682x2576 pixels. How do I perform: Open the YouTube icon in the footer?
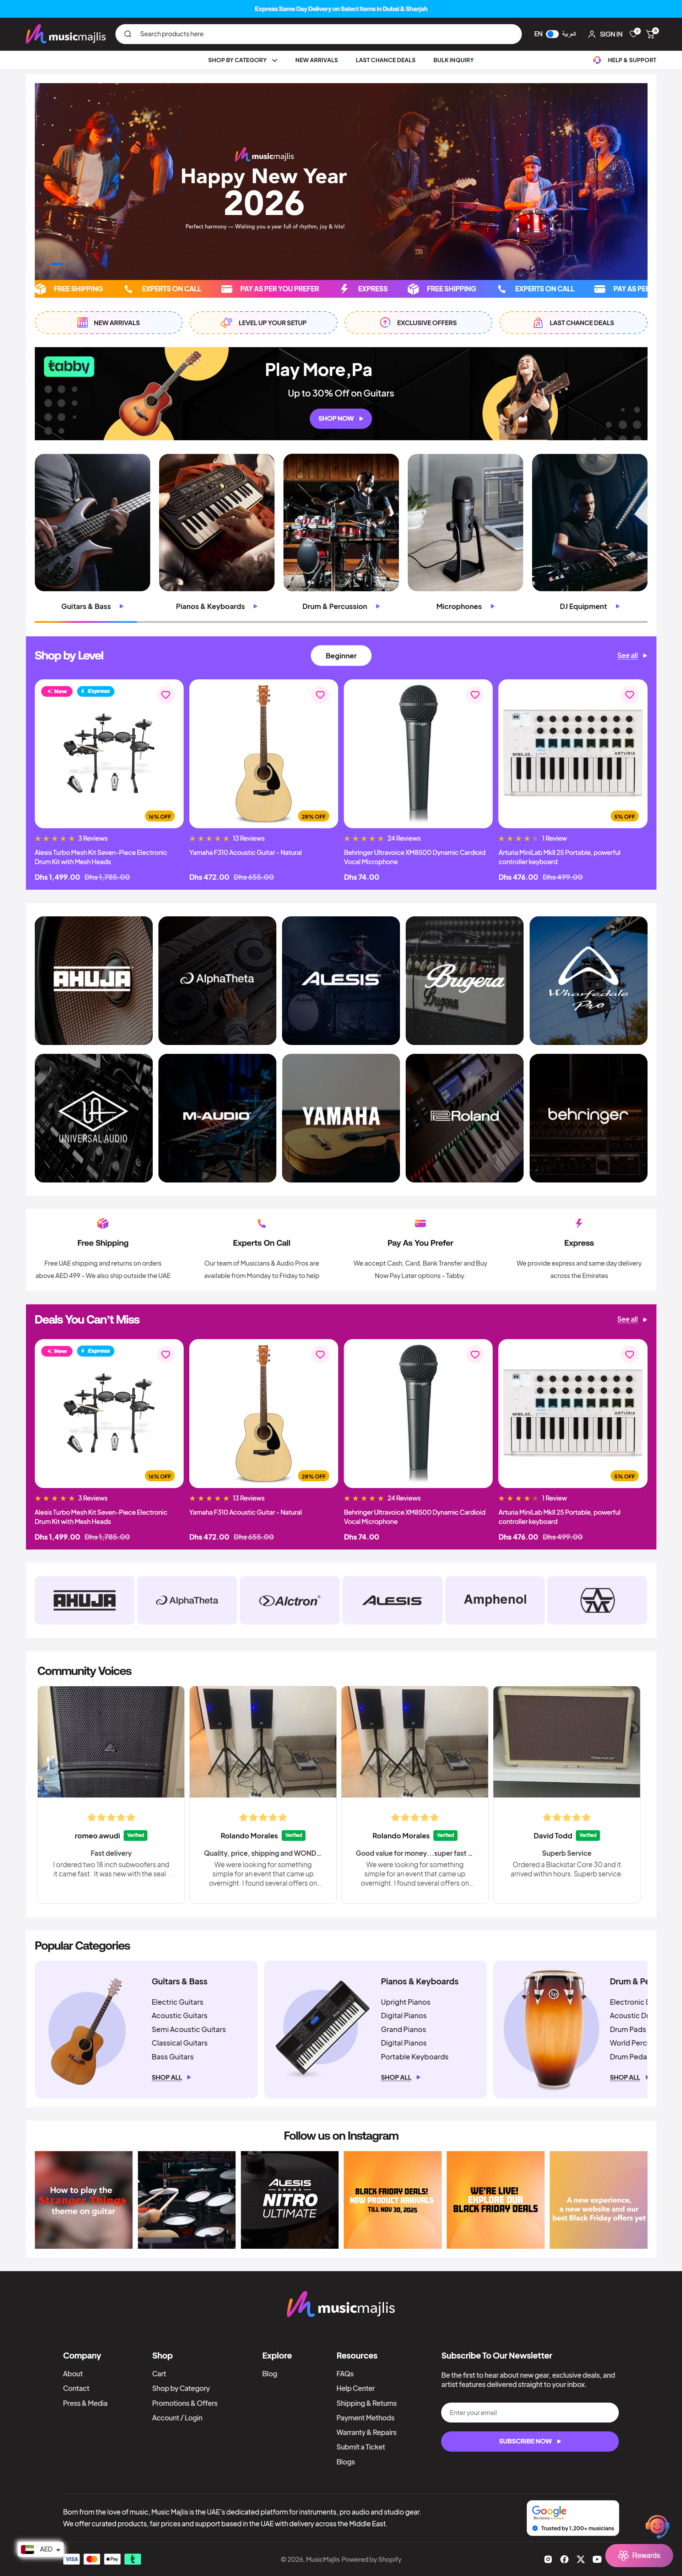597,2559
